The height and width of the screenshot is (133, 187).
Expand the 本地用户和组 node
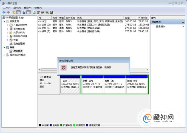(8, 36)
